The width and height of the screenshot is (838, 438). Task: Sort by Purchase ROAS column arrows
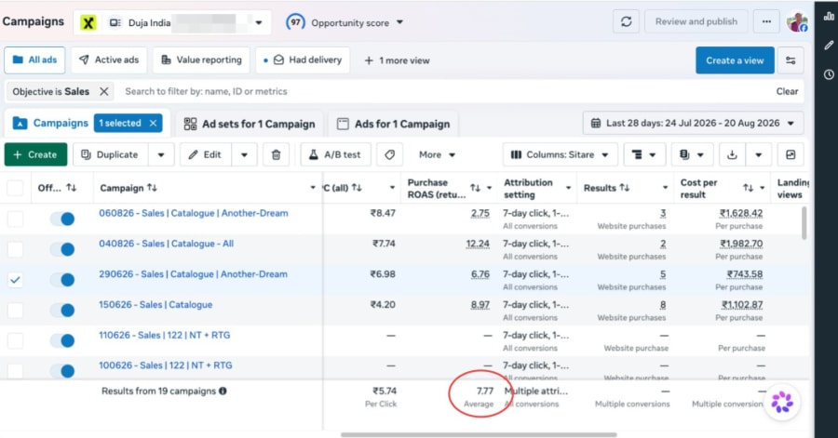click(x=475, y=188)
